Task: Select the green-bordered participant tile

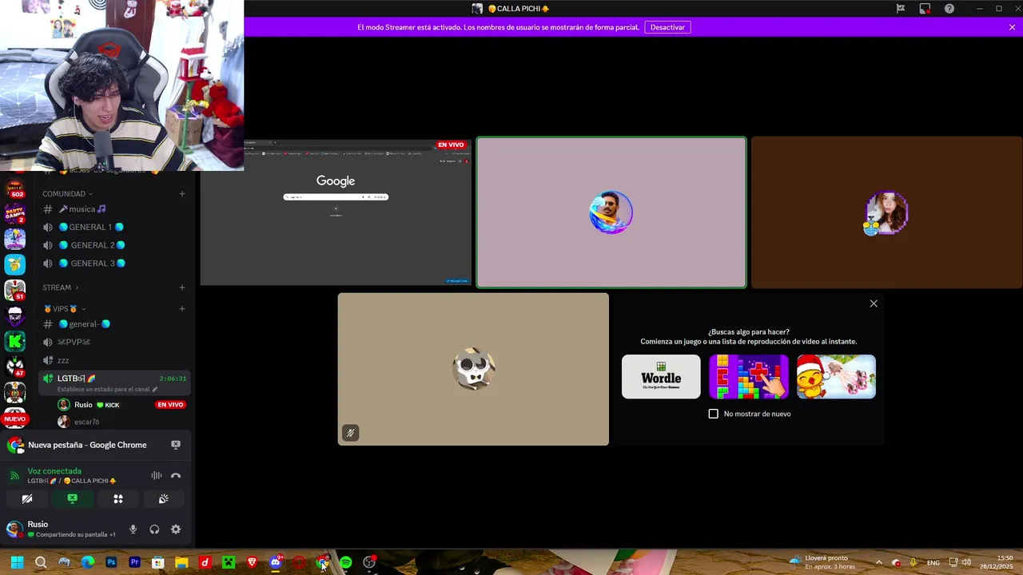Action: click(611, 212)
